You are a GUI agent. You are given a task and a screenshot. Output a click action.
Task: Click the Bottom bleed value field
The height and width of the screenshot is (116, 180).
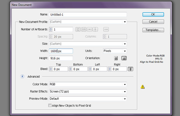point(80,69)
